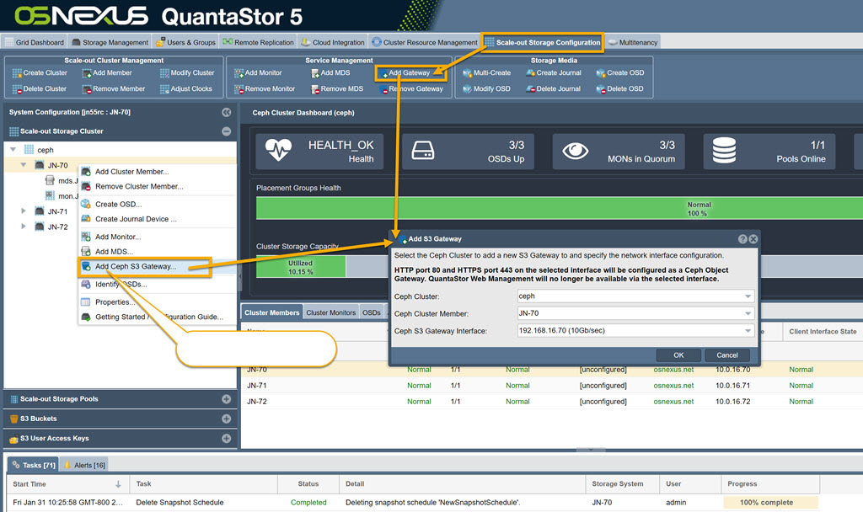Expand the S3 User Access Keys section
This screenshot has height=512, width=863.
point(226,439)
